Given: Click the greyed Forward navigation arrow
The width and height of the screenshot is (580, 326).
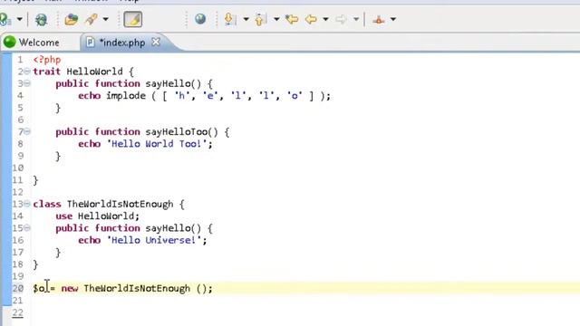Looking at the screenshot, I should click(x=341, y=19).
